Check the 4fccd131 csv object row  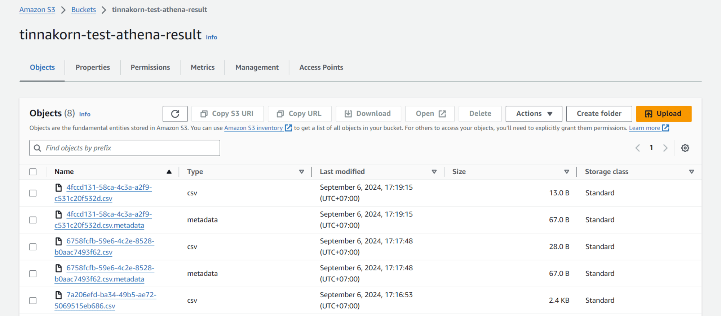[x=33, y=193]
